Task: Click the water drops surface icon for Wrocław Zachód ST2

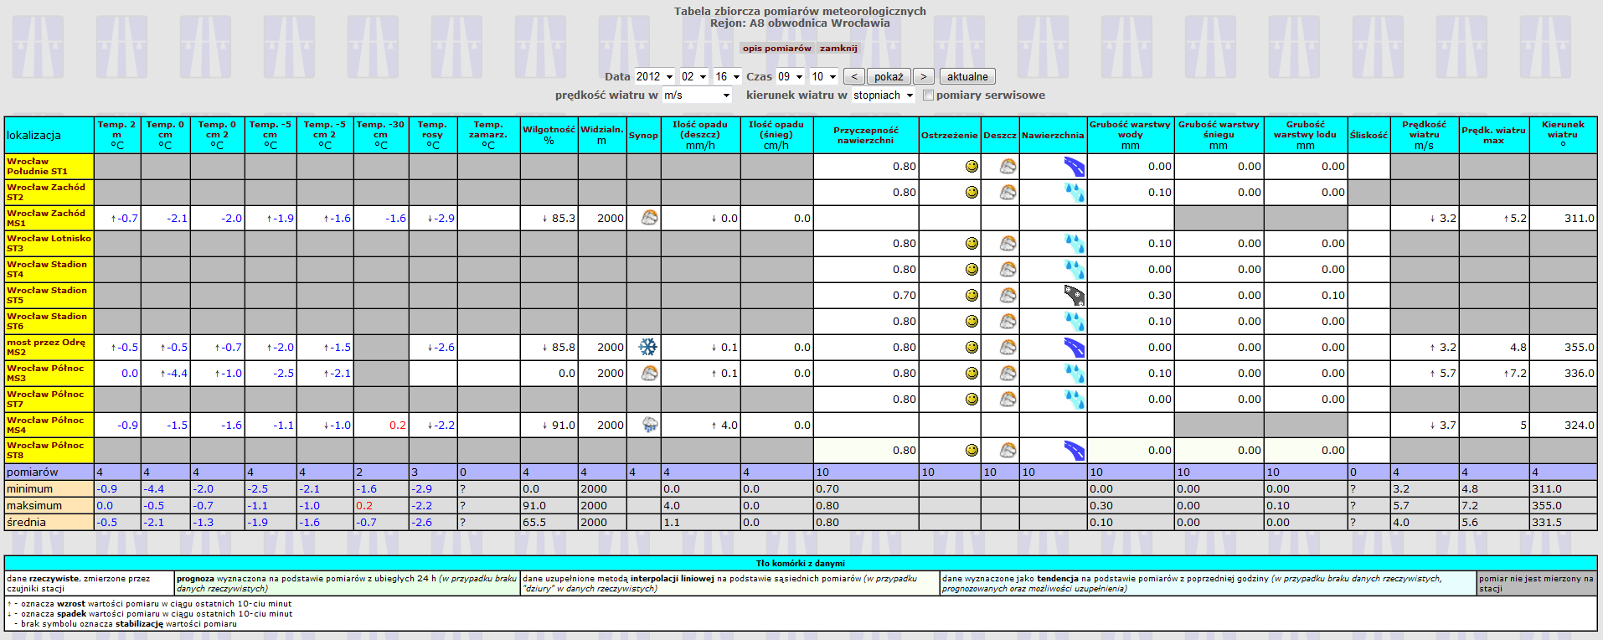Action: (1074, 192)
